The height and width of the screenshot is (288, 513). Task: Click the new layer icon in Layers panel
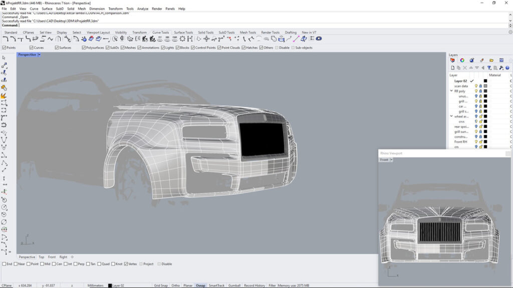point(452,67)
